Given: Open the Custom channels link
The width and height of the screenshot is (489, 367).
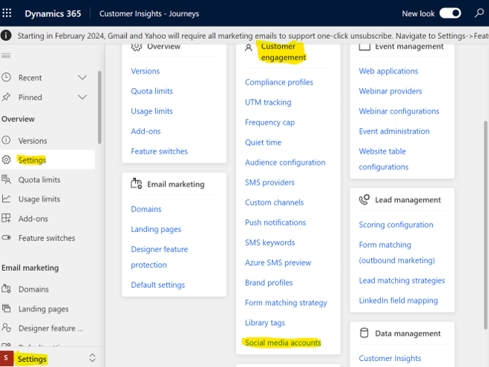Looking at the screenshot, I should (x=275, y=202).
